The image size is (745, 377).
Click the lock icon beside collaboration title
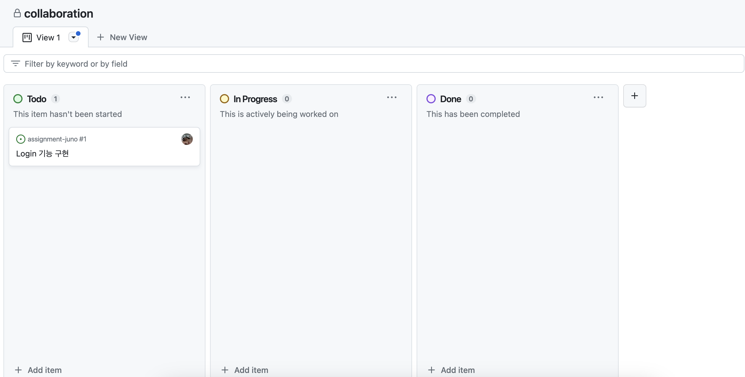click(x=17, y=13)
